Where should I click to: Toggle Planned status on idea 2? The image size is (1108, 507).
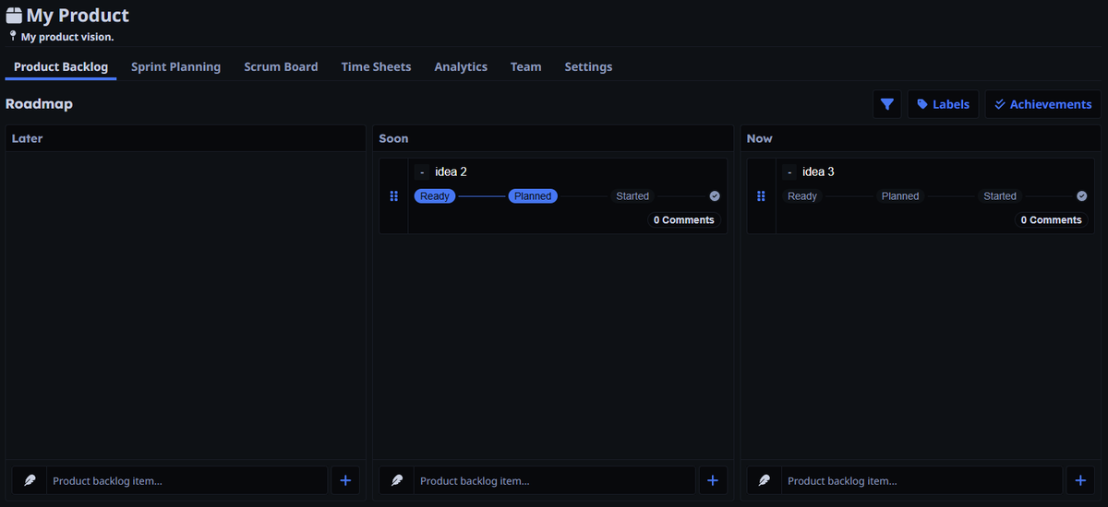point(533,196)
